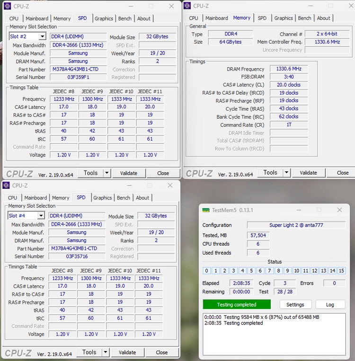Open TestMem5 Settings

coord(295,304)
